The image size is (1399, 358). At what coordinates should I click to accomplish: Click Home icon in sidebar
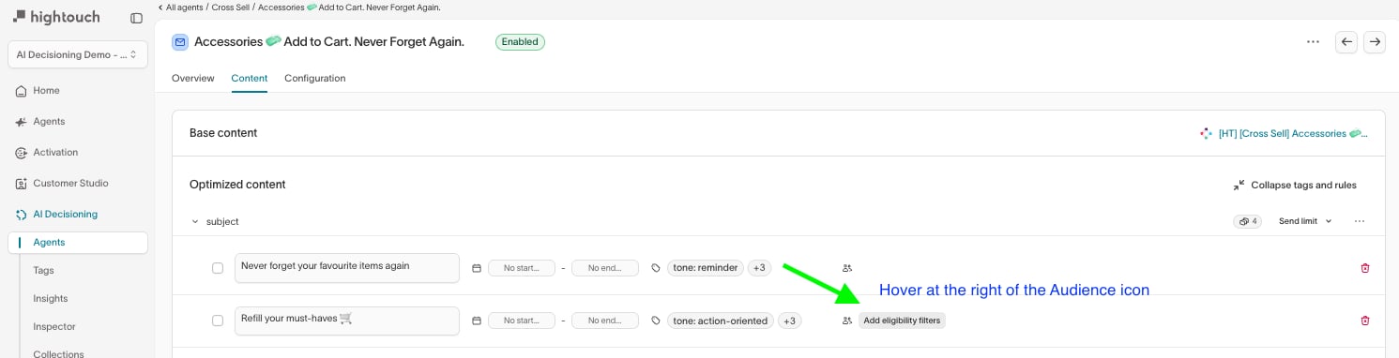tap(21, 91)
